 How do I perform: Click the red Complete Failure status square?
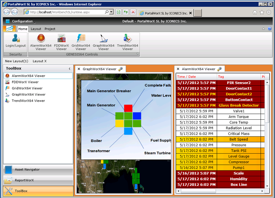[128, 108]
